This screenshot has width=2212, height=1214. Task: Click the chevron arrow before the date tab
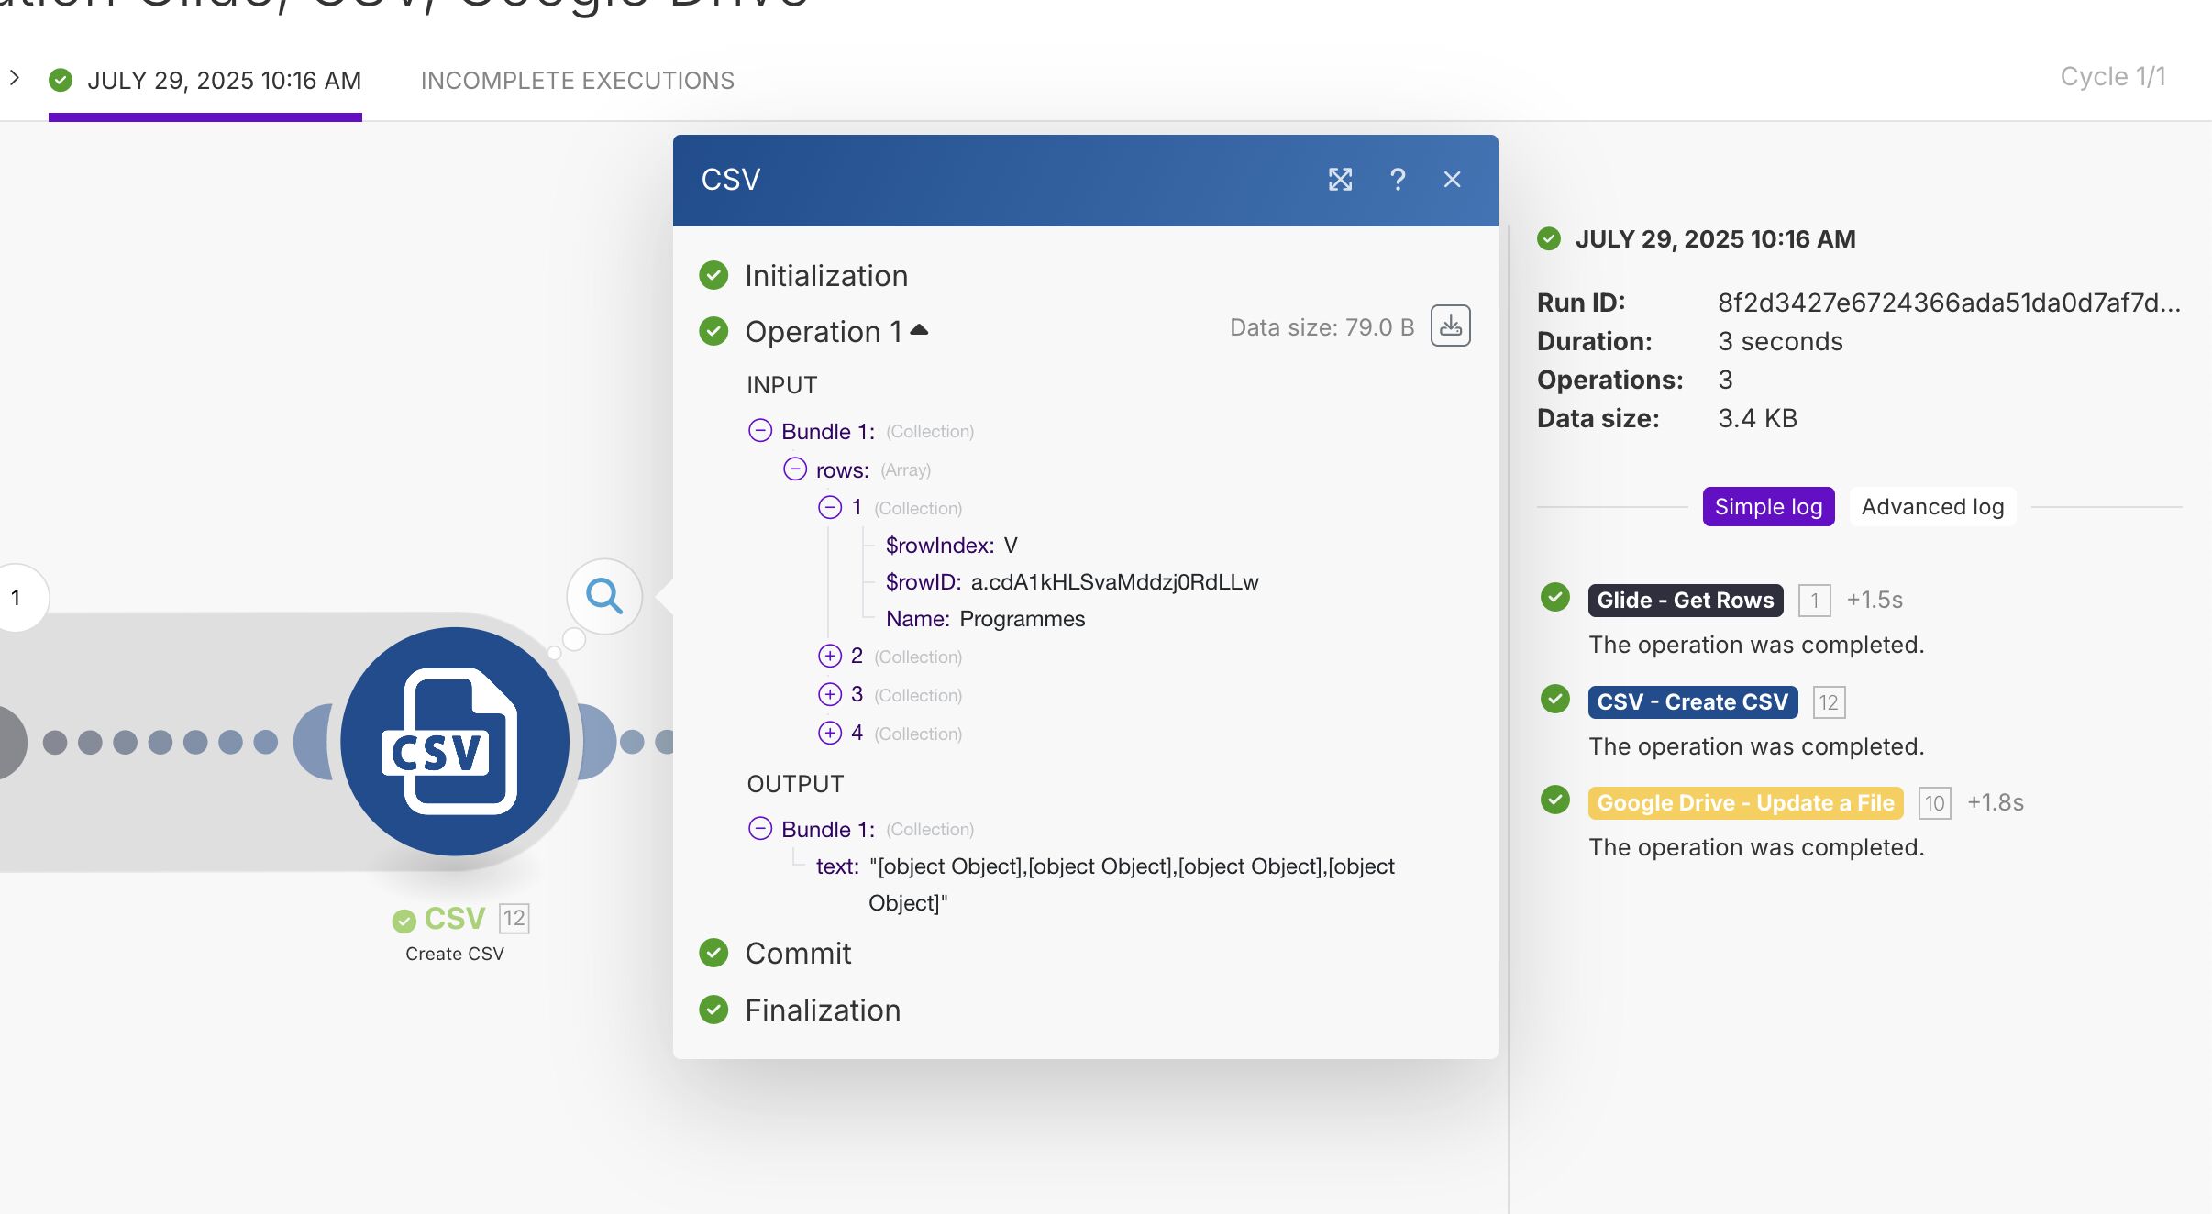[x=15, y=78]
